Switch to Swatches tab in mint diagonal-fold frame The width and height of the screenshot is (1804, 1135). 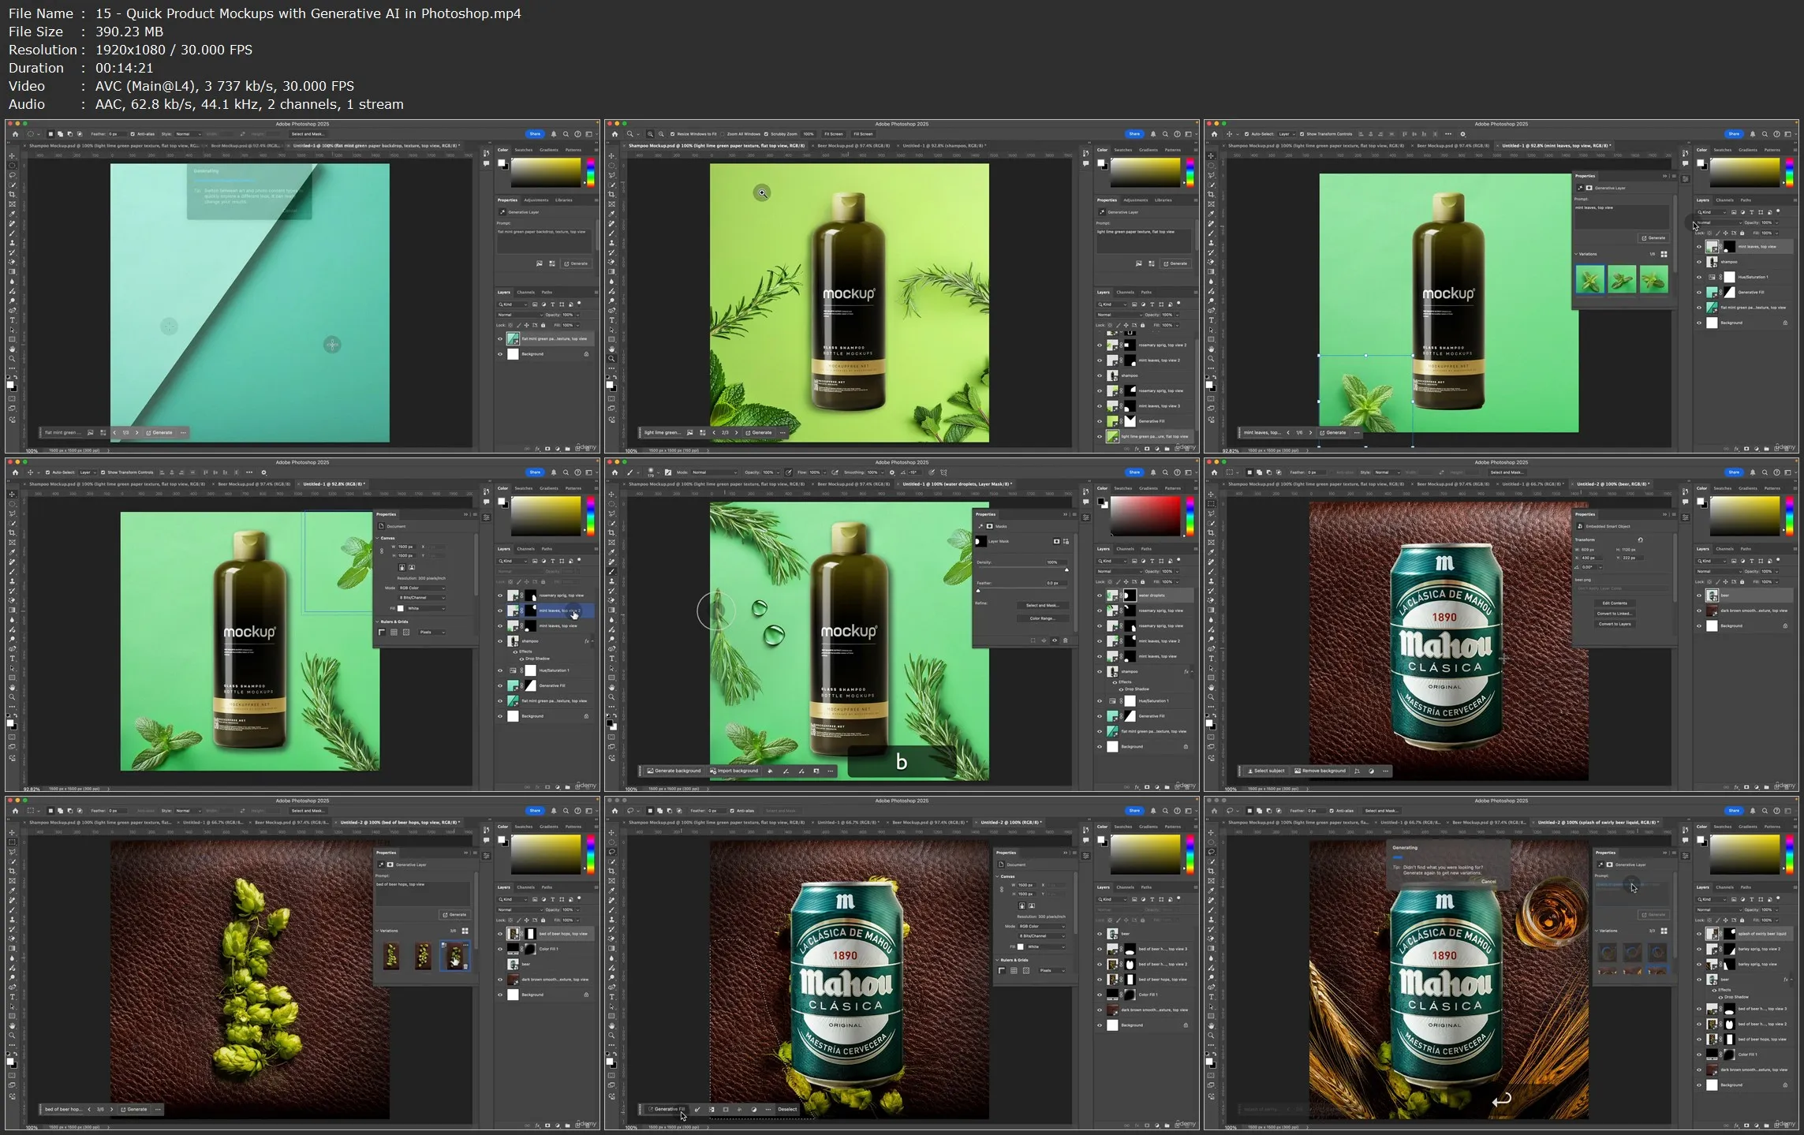click(x=524, y=150)
